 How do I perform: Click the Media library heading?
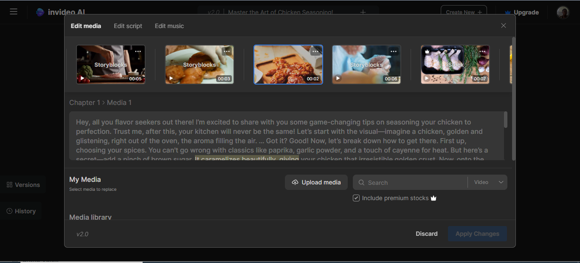[x=91, y=217]
